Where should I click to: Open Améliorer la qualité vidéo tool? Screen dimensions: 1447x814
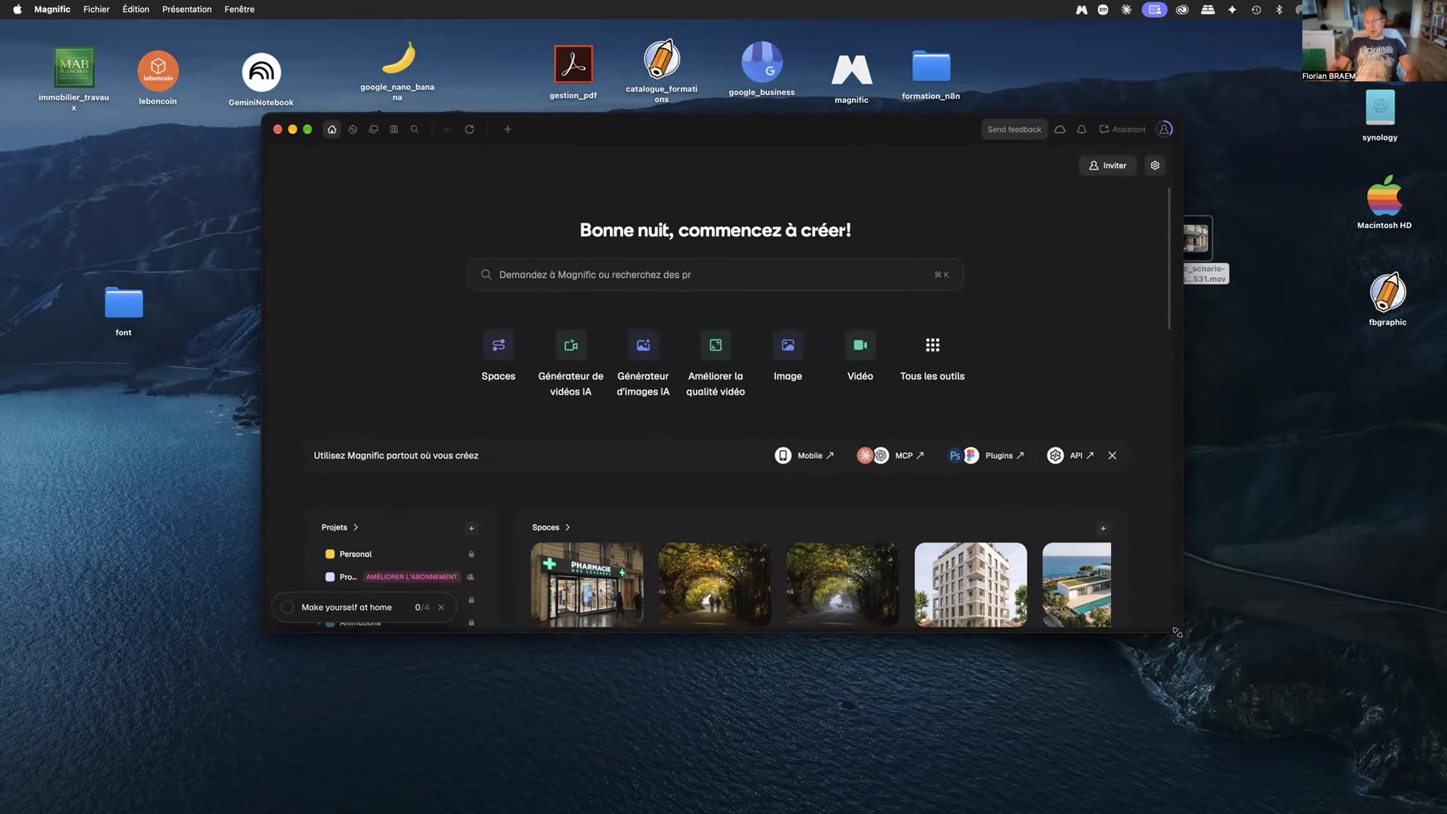[x=715, y=363]
